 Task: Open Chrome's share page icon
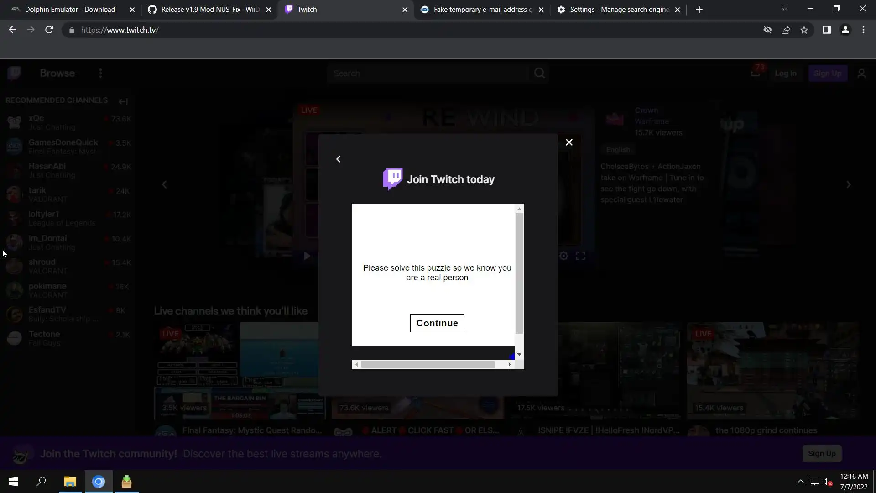(x=786, y=30)
